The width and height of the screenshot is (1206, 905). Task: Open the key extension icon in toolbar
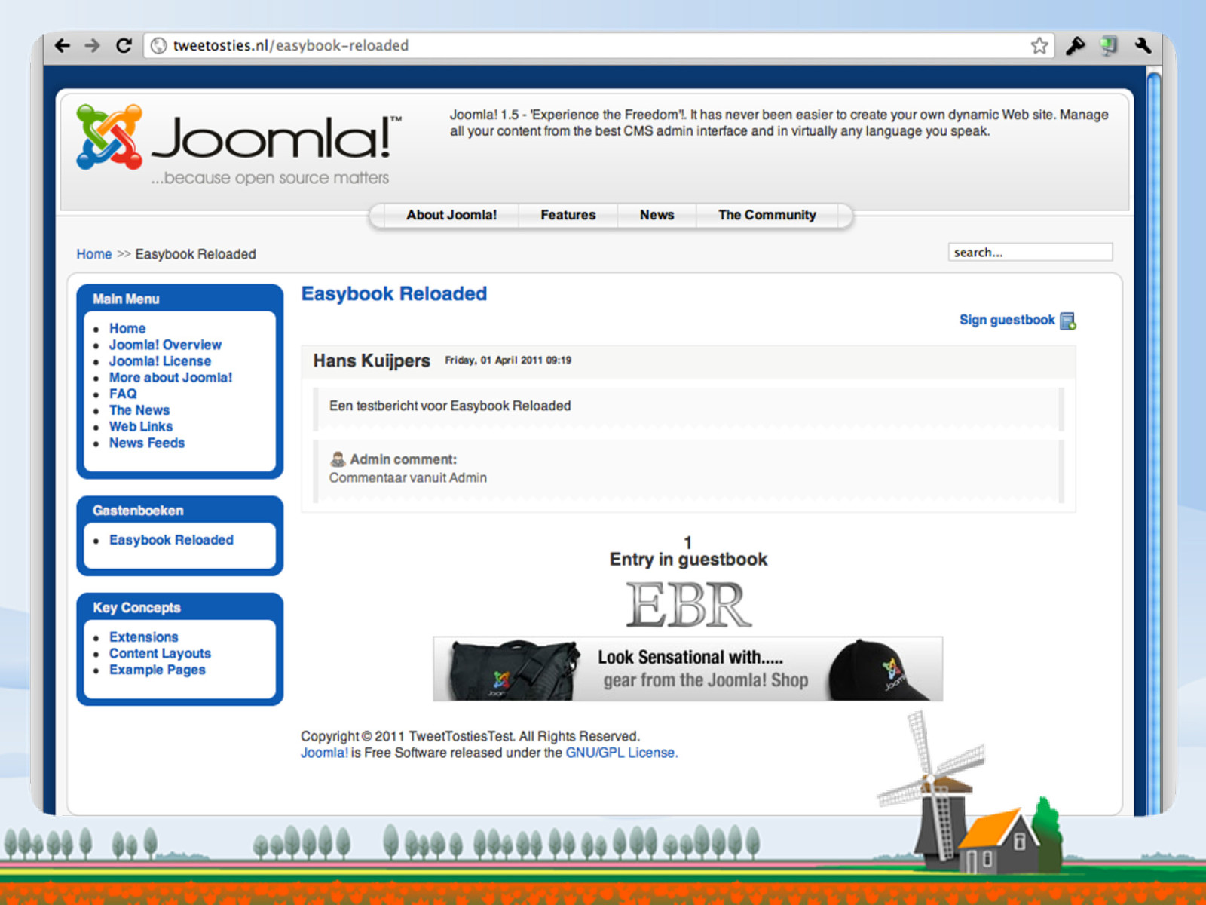point(1075,46)
